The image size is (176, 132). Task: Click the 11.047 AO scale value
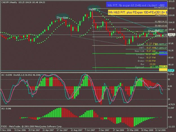point(171,108)
